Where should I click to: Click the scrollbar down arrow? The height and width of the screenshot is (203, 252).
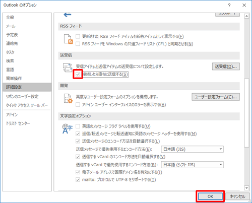click(246, 188)
